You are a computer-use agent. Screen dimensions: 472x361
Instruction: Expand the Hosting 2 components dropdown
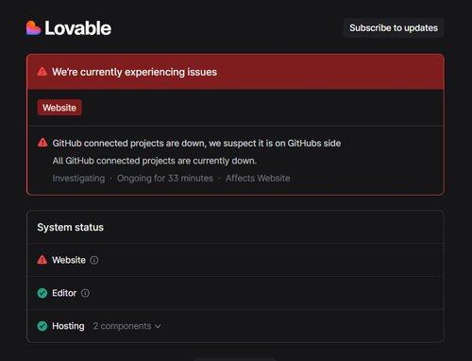coord(126,326)
